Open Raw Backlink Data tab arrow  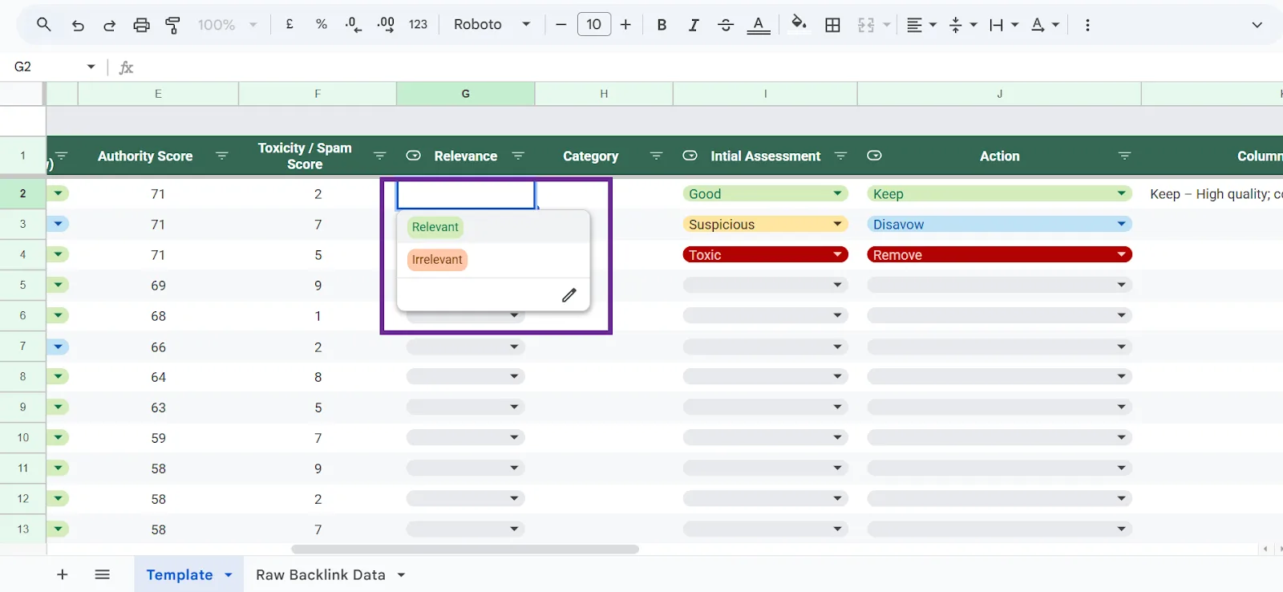coord(401,574)
